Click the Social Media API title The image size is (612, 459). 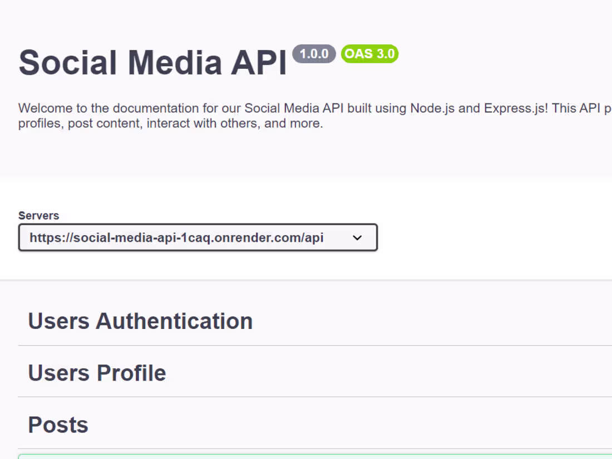(x=153, y=62)
